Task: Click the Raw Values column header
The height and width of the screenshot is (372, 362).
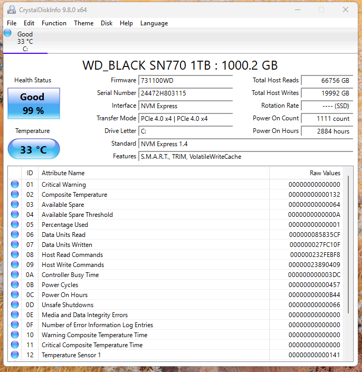Action: click(x=306, y=173)
